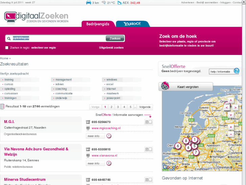246x185 pixels.
Task: Refine search with 'coaching' keyword
Action: pos(61,89)
